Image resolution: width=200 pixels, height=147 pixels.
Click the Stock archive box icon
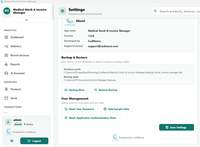(x=6, y=98)
